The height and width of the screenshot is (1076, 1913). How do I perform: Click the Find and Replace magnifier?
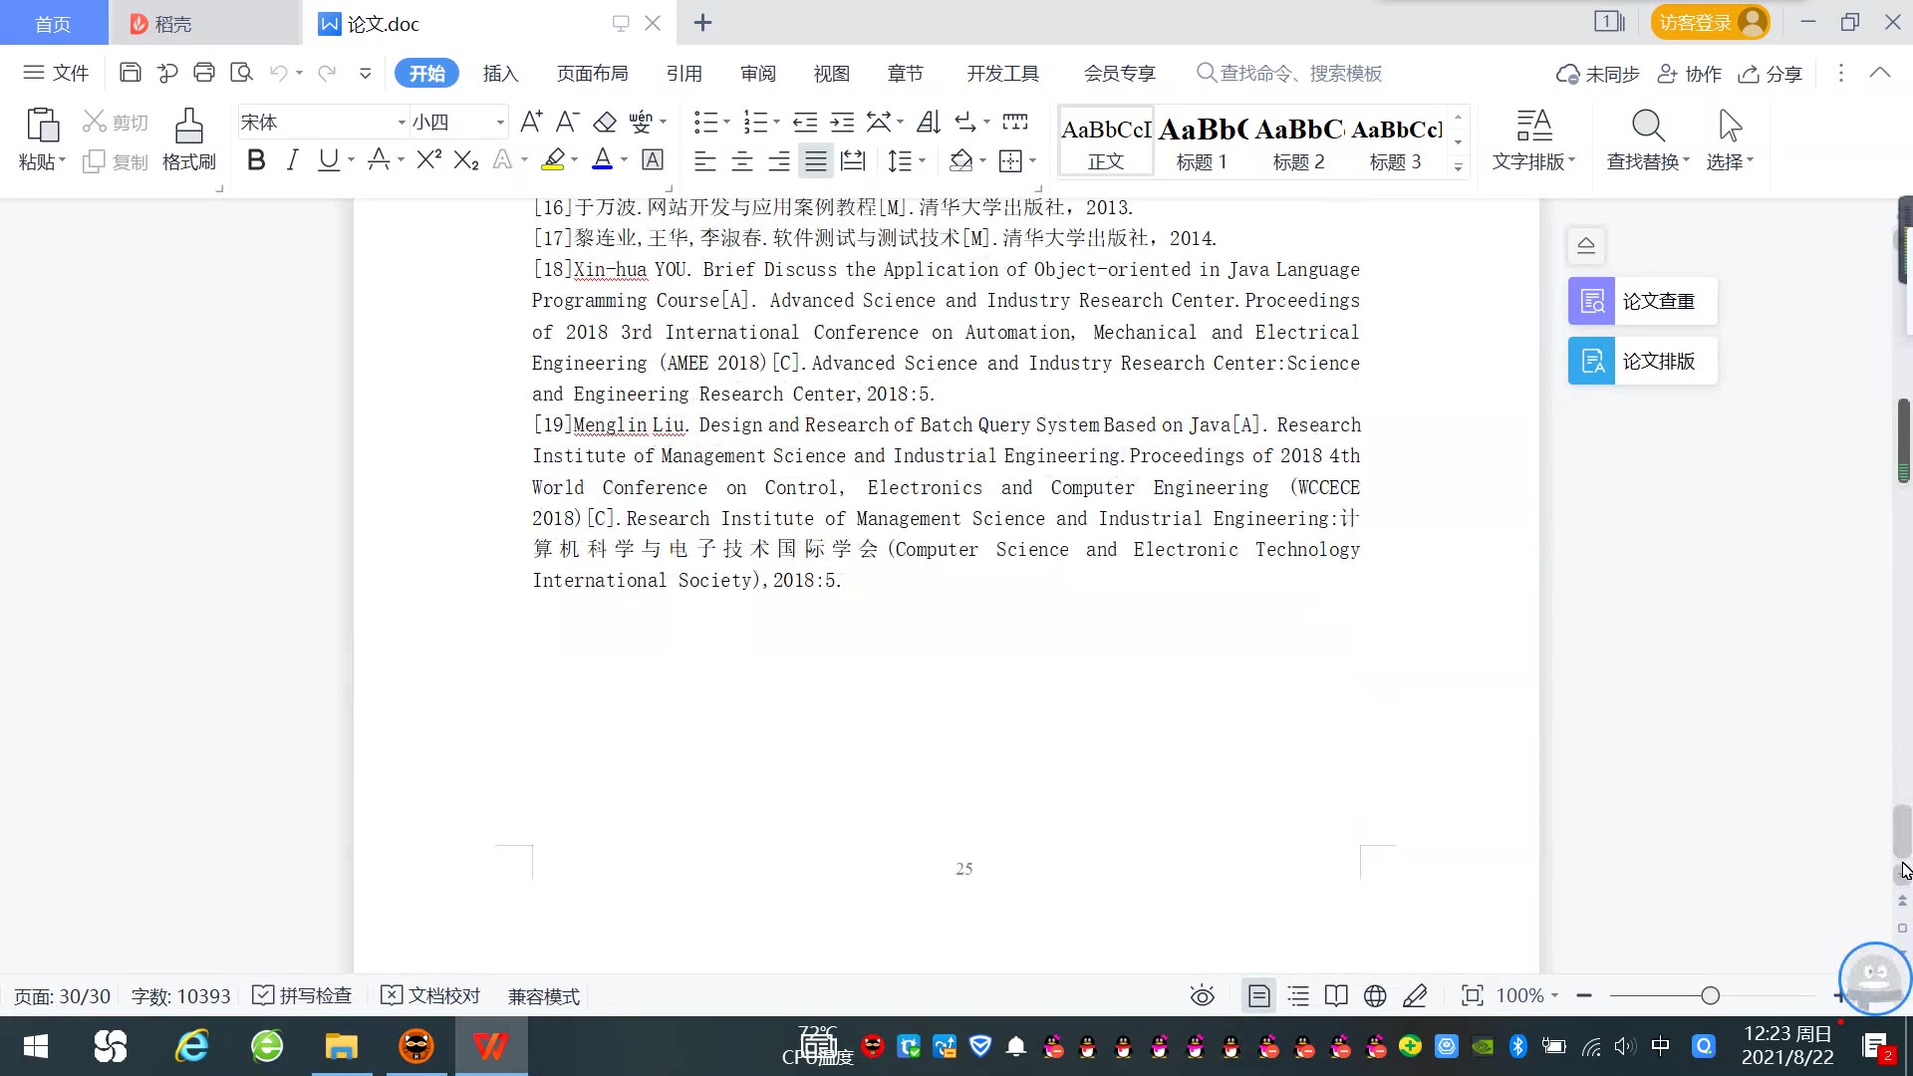click(x=1648, y=127)
